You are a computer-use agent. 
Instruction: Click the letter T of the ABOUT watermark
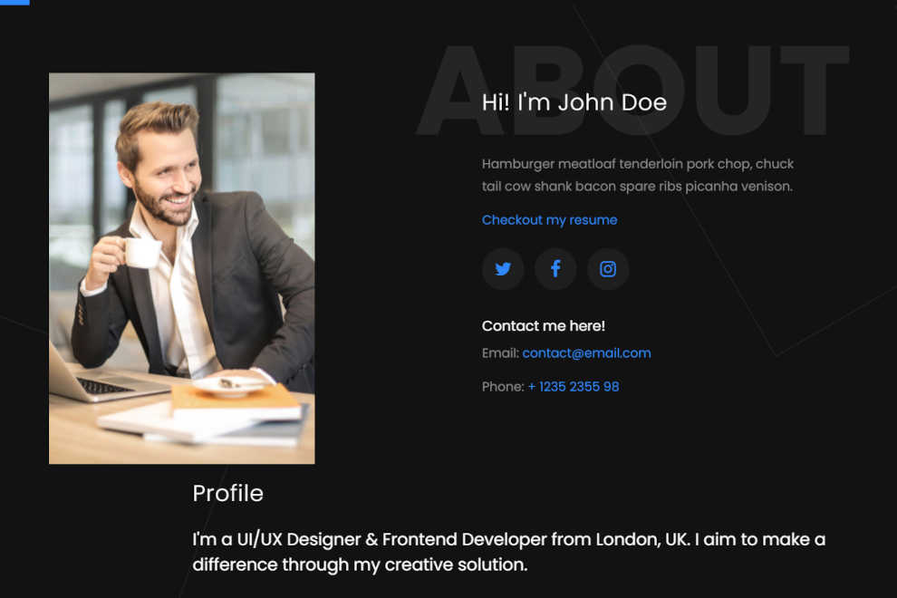[815, 90]
